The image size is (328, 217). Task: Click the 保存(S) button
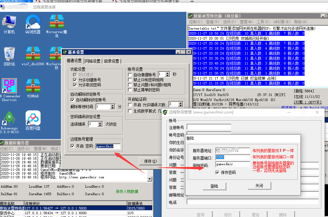coord(150,161)
